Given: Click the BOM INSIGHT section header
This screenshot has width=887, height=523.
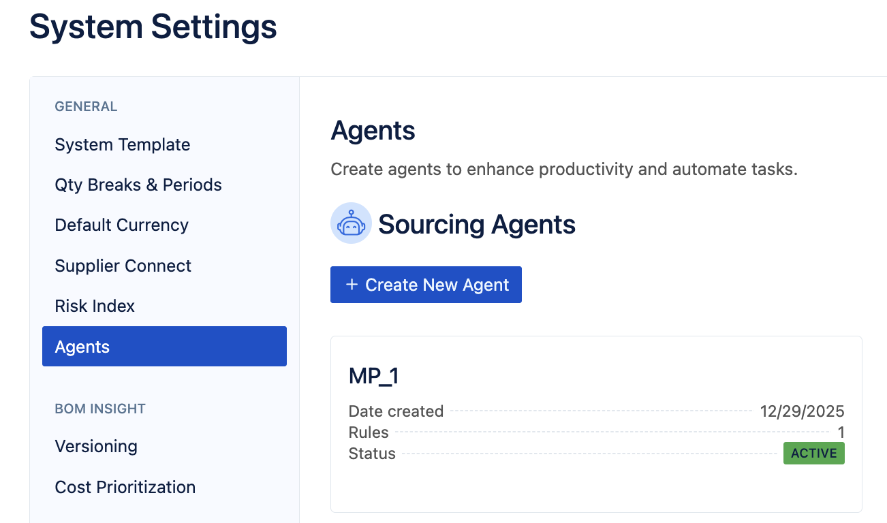Looking at the screenshot, I should [x=100, y=409].
